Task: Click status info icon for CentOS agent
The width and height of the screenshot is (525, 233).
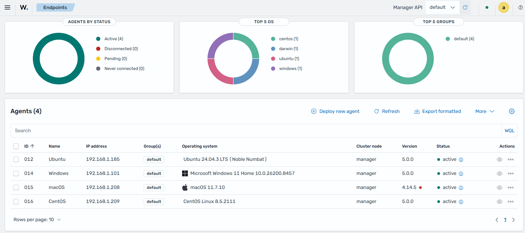Action: (461, 202)
